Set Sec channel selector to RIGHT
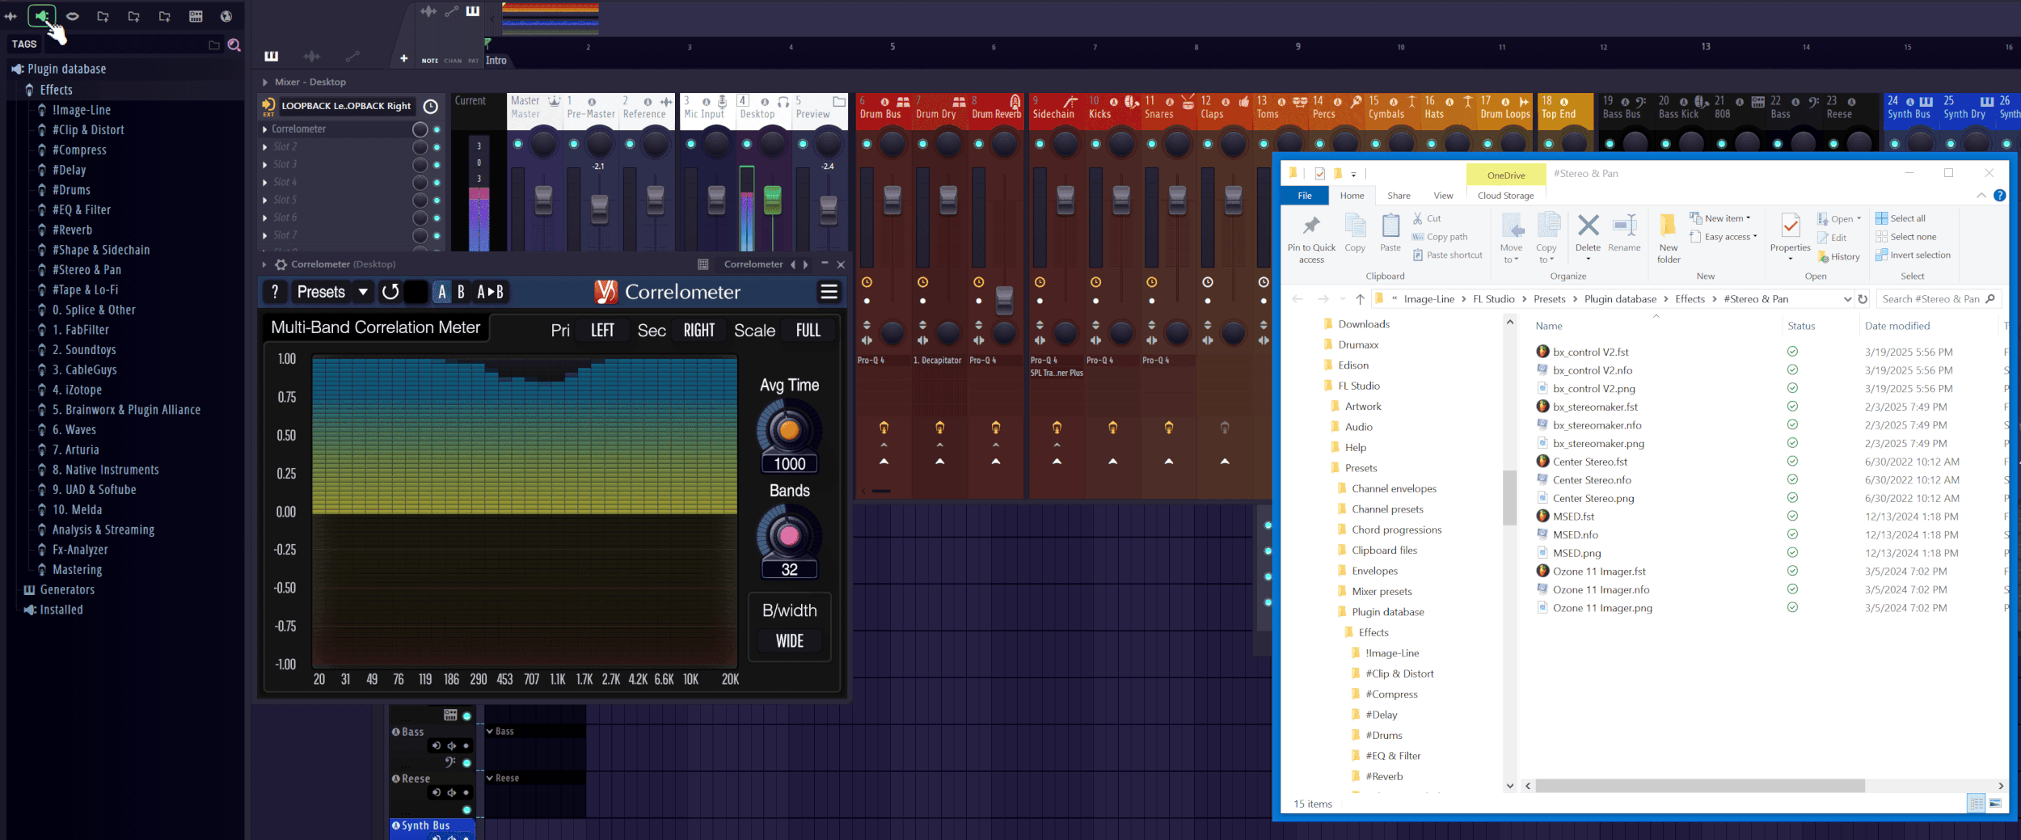Image resolution: width=2021 pixels, height=840 pixels. point(698,330)
